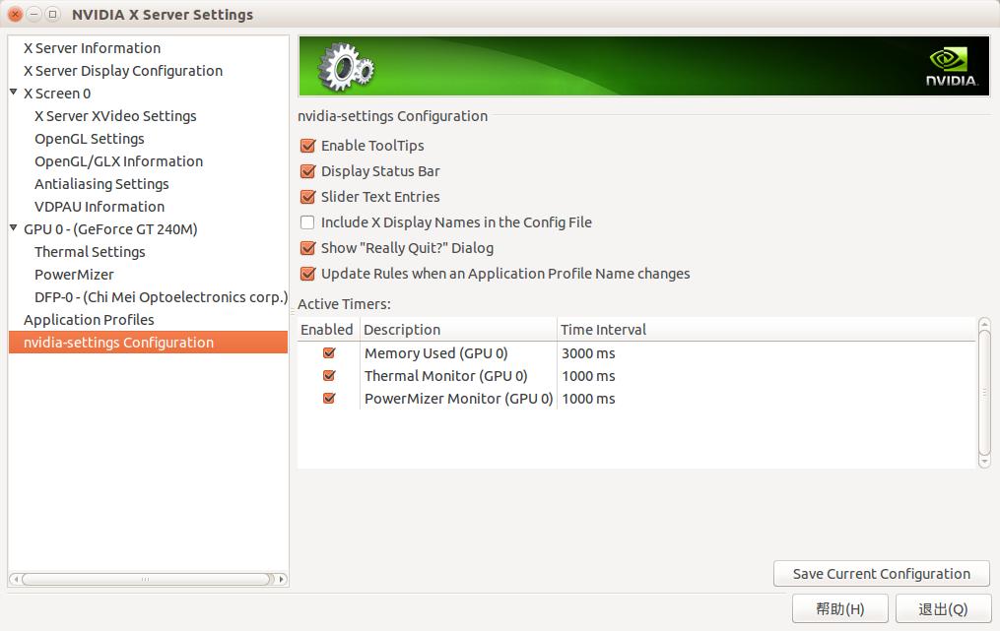The width and height of the screenshot is (1000, 631).
Task: Click the sidebar horizontal scrollbar thumb
Action: (x=146, y=580)
